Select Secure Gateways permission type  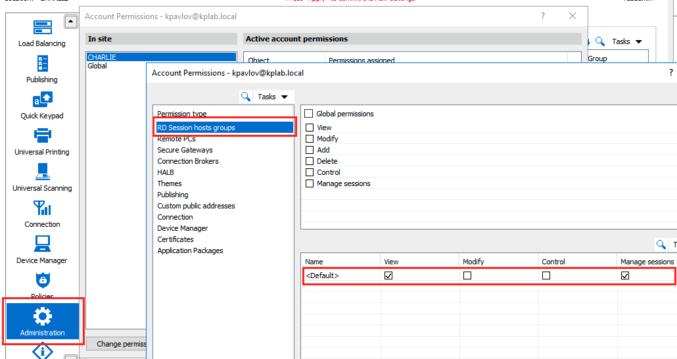pyautogui.click(x=185, y=150)
